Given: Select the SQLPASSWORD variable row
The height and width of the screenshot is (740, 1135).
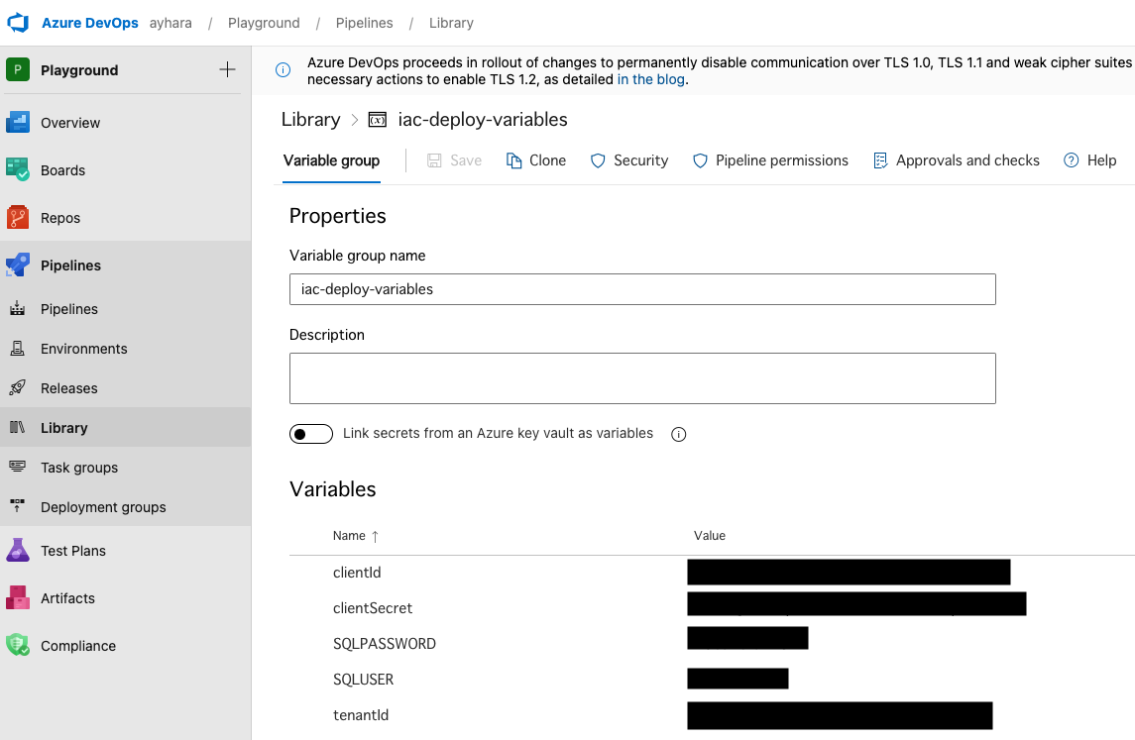Looking at the screenshot, I should [713, 643].
